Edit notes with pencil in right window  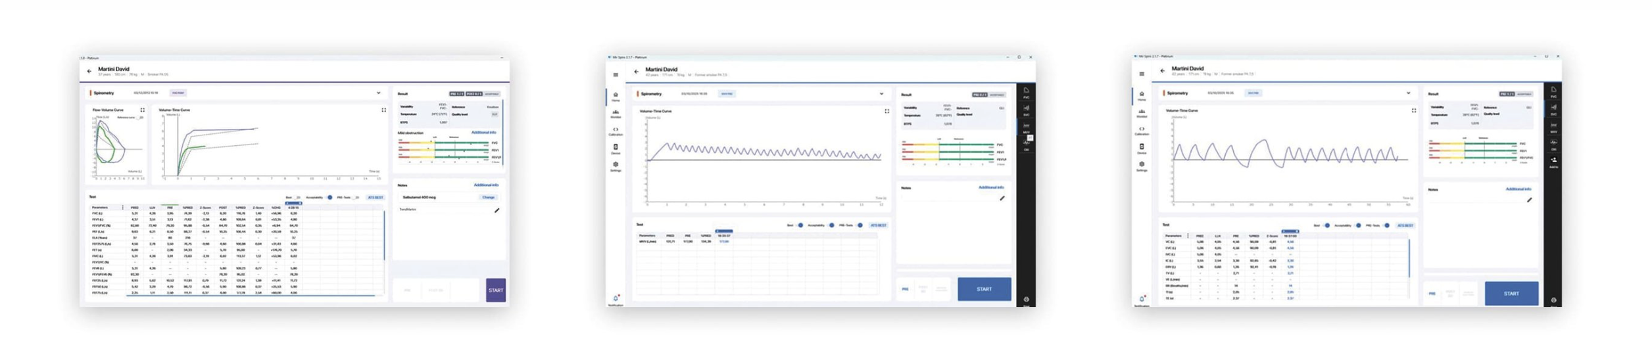click(1529, 200)
